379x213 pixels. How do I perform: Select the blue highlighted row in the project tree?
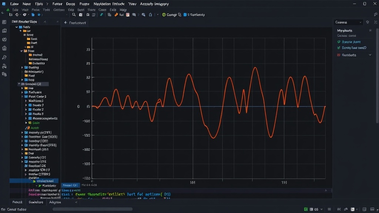[x=34, y=181]
